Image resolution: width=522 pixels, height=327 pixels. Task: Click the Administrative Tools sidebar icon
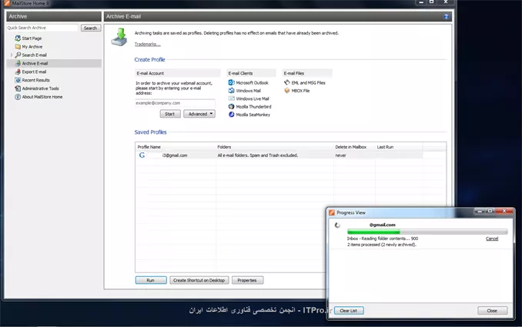(18, 88)
